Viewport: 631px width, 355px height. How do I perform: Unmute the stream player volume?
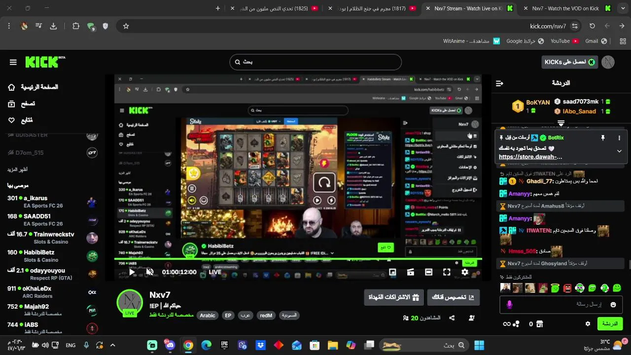tap(150, 272)
